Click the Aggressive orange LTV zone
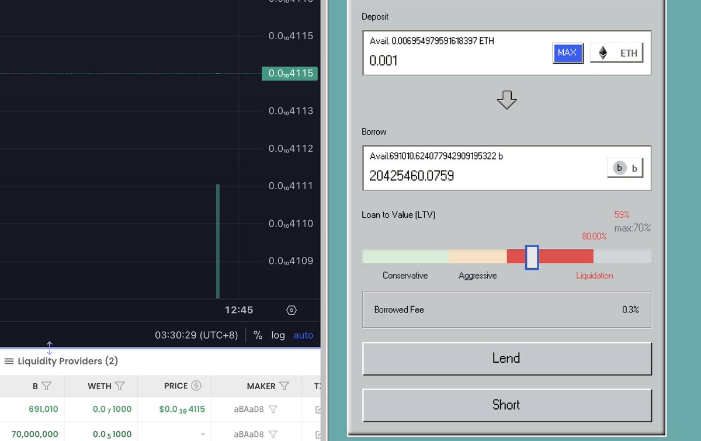The height and width of the screenshot is (441, 701). tap(477, 256)
